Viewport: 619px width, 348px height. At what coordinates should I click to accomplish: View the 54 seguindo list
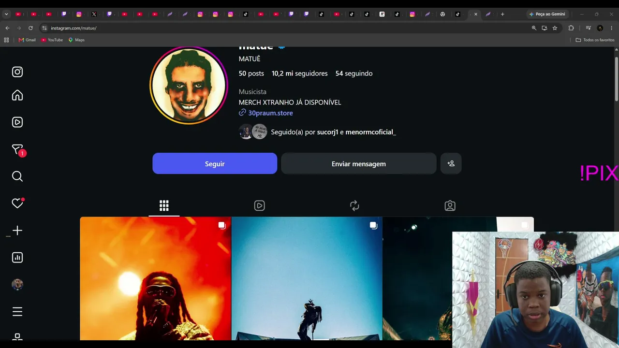tap(354, 73)
